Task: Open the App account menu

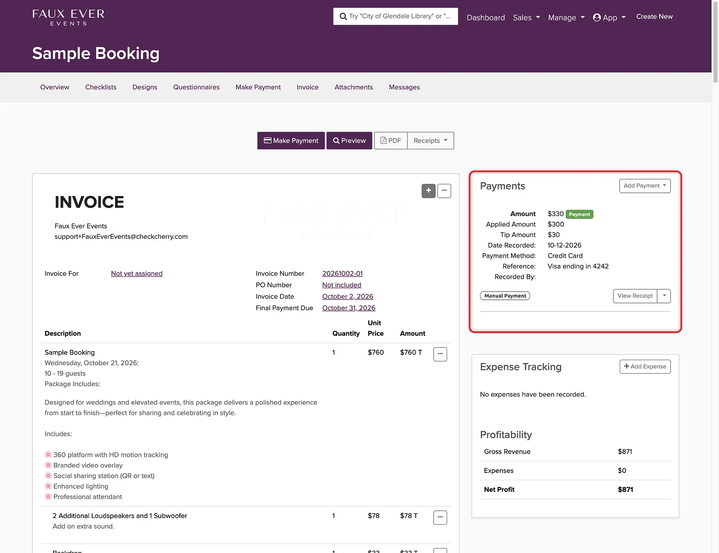Action: (609, 18)
